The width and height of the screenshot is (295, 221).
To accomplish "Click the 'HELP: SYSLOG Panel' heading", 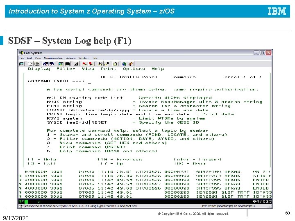I will [x=129, y=77].
